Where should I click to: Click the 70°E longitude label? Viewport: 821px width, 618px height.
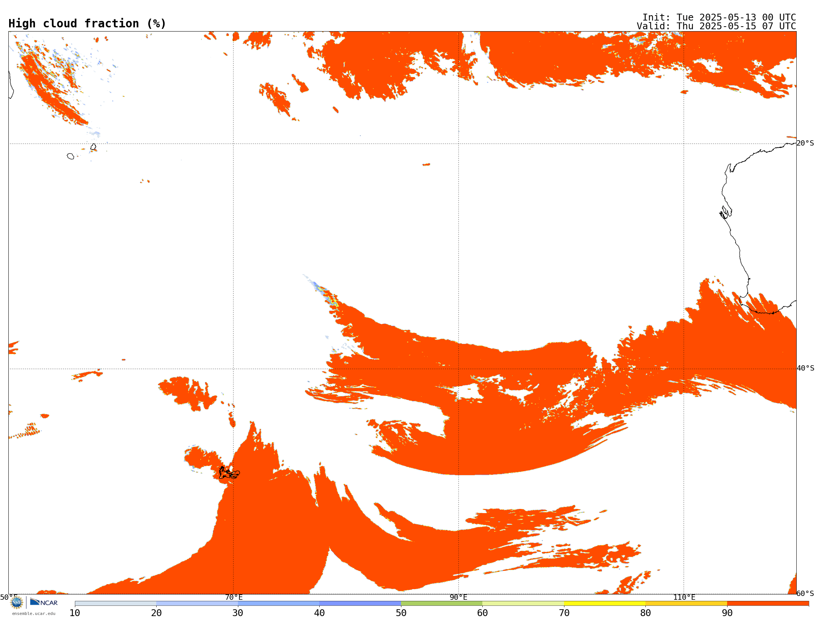click(234, 597)
